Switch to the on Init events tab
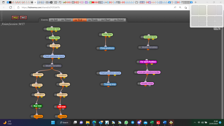Screen dimensions: 224x126 click(54, 20)
